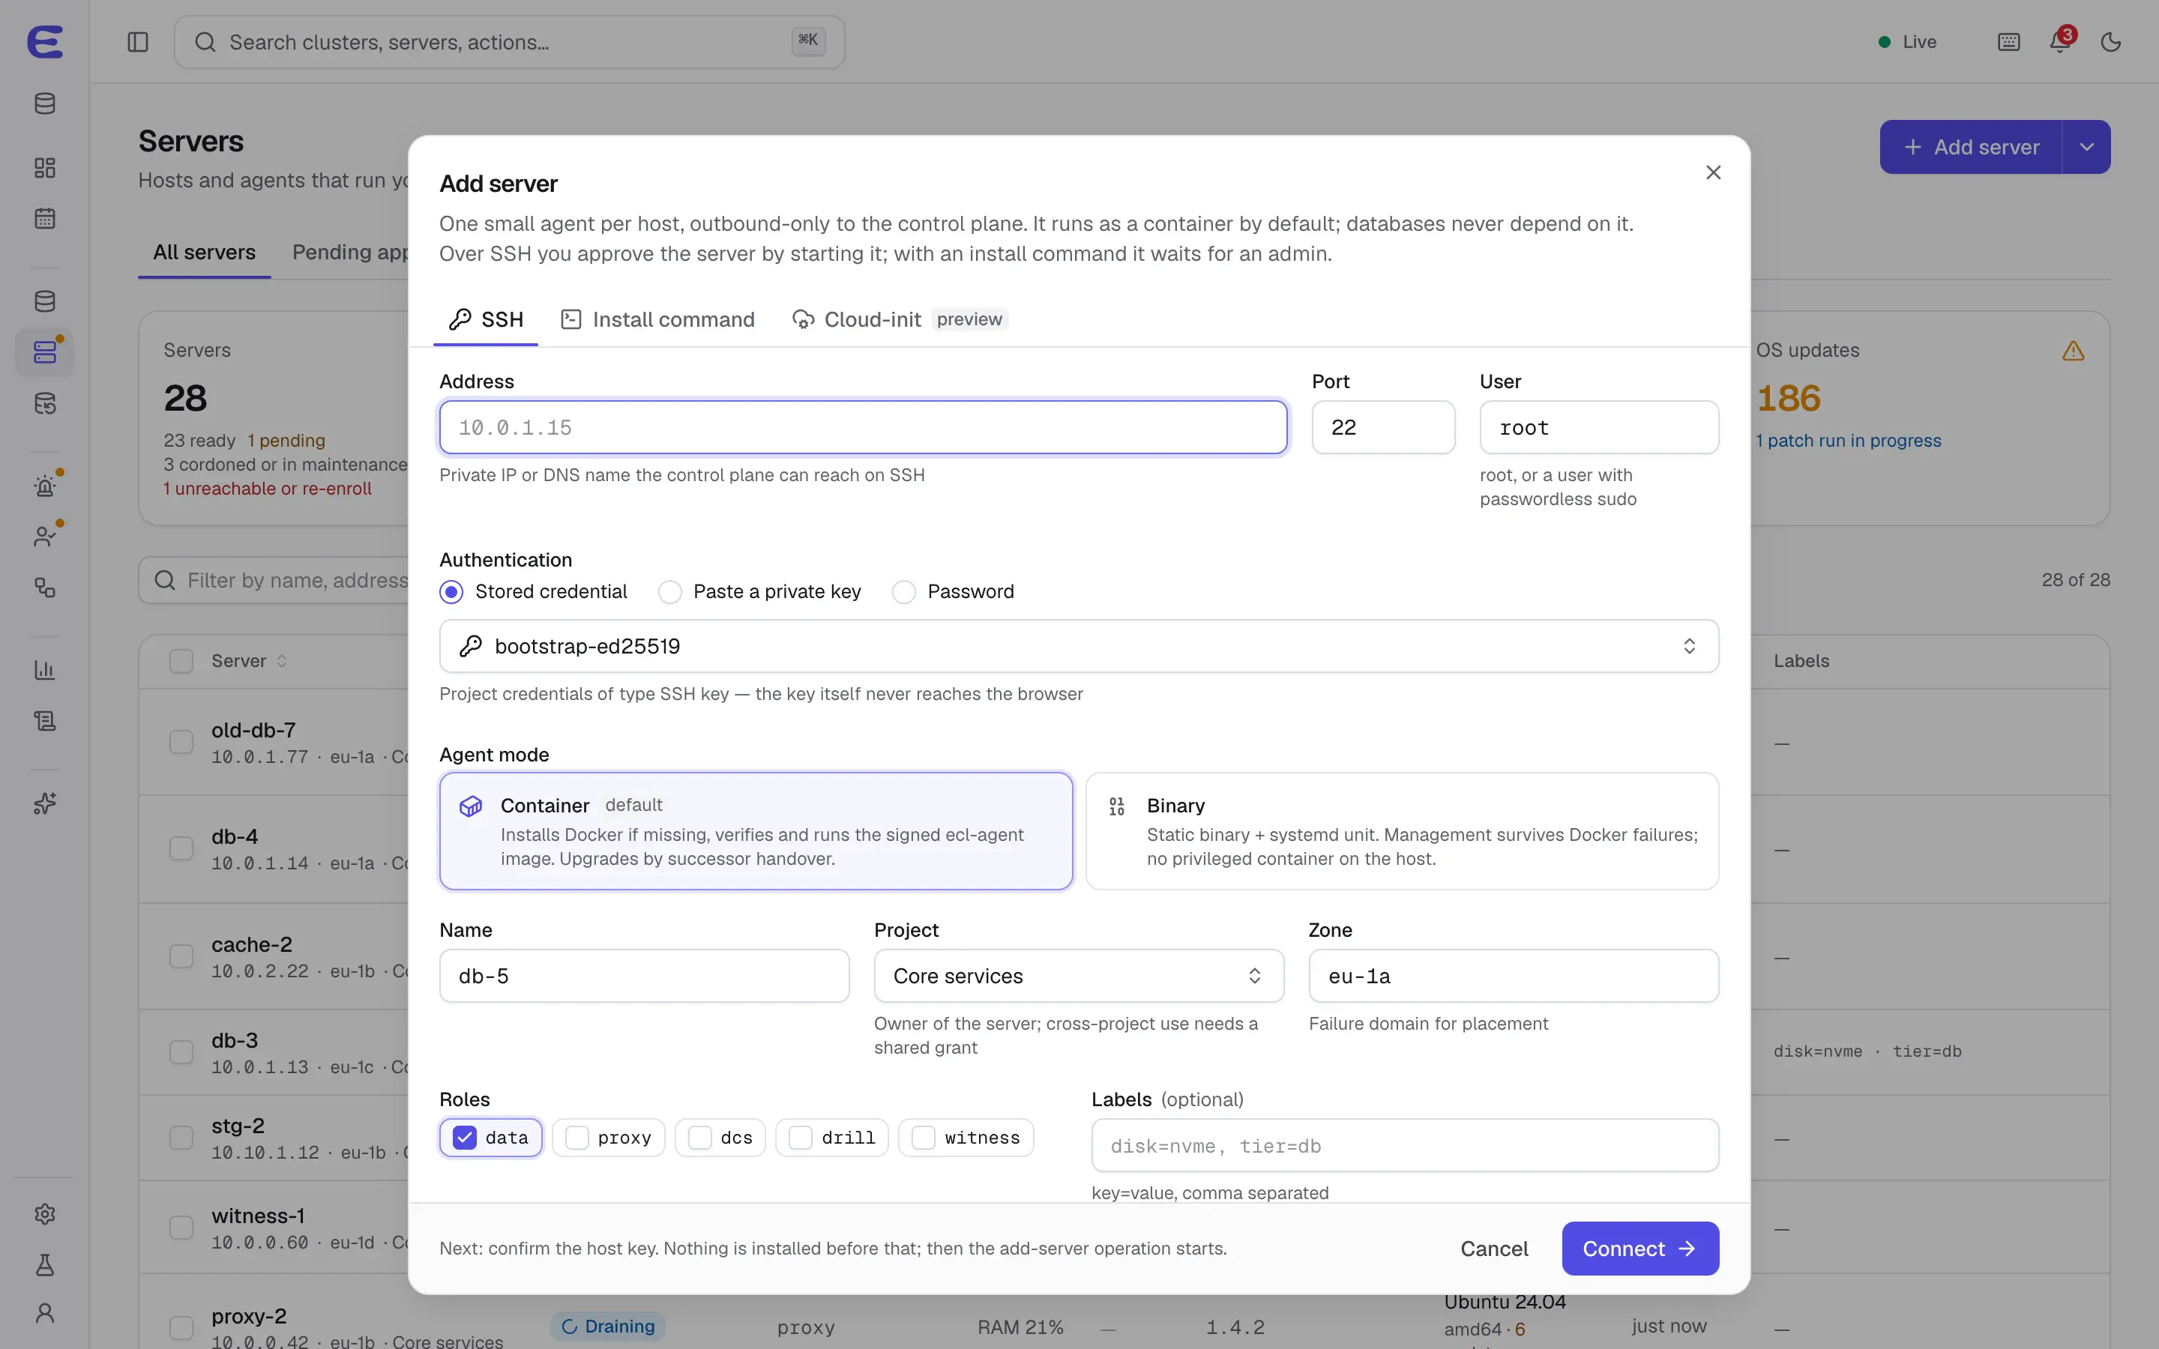Click into the Labels input field
Viewport: 2159px width, 1349px height.
click(x=1404, y=1146)
